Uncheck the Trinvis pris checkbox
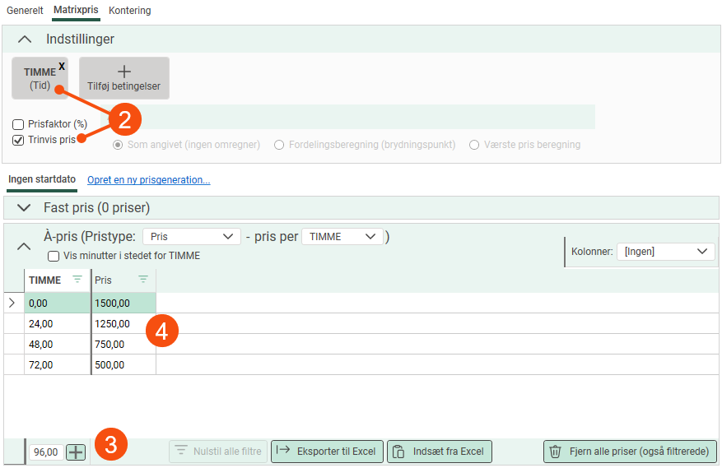Screen dimensions: 722x468 click(18, 140)
